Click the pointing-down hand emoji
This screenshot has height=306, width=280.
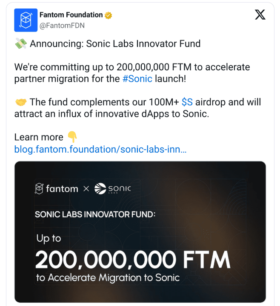72,137
